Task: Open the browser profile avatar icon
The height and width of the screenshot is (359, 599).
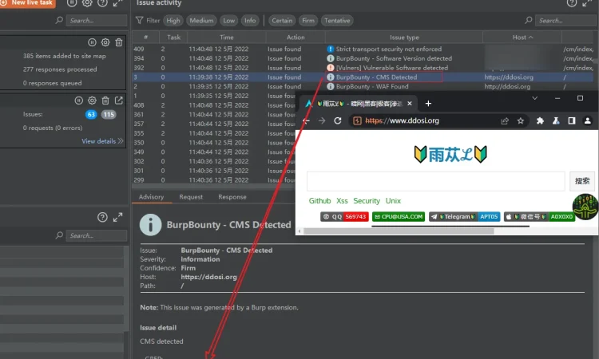Action: point(588,120)
